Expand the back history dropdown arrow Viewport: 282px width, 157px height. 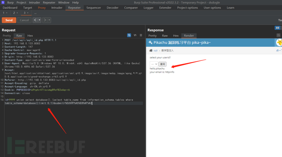click(39, 20)
